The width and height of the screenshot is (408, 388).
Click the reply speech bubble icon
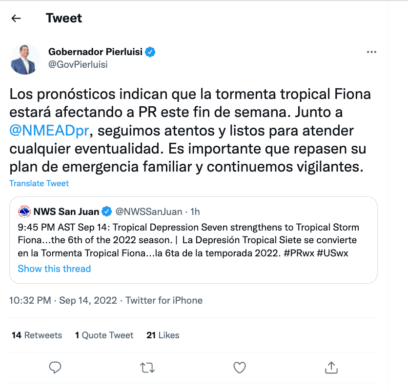55,367
